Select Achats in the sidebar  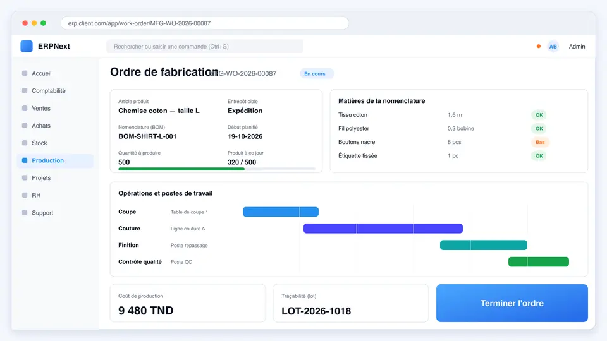coord(55,125)
